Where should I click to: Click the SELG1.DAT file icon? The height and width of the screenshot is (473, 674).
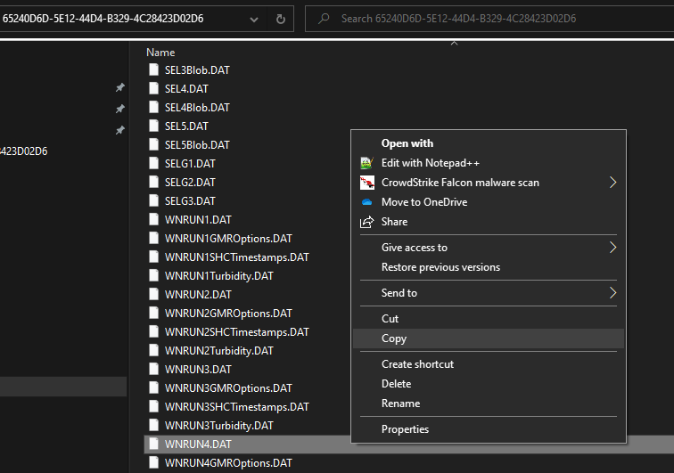click(x=153, y=163)
